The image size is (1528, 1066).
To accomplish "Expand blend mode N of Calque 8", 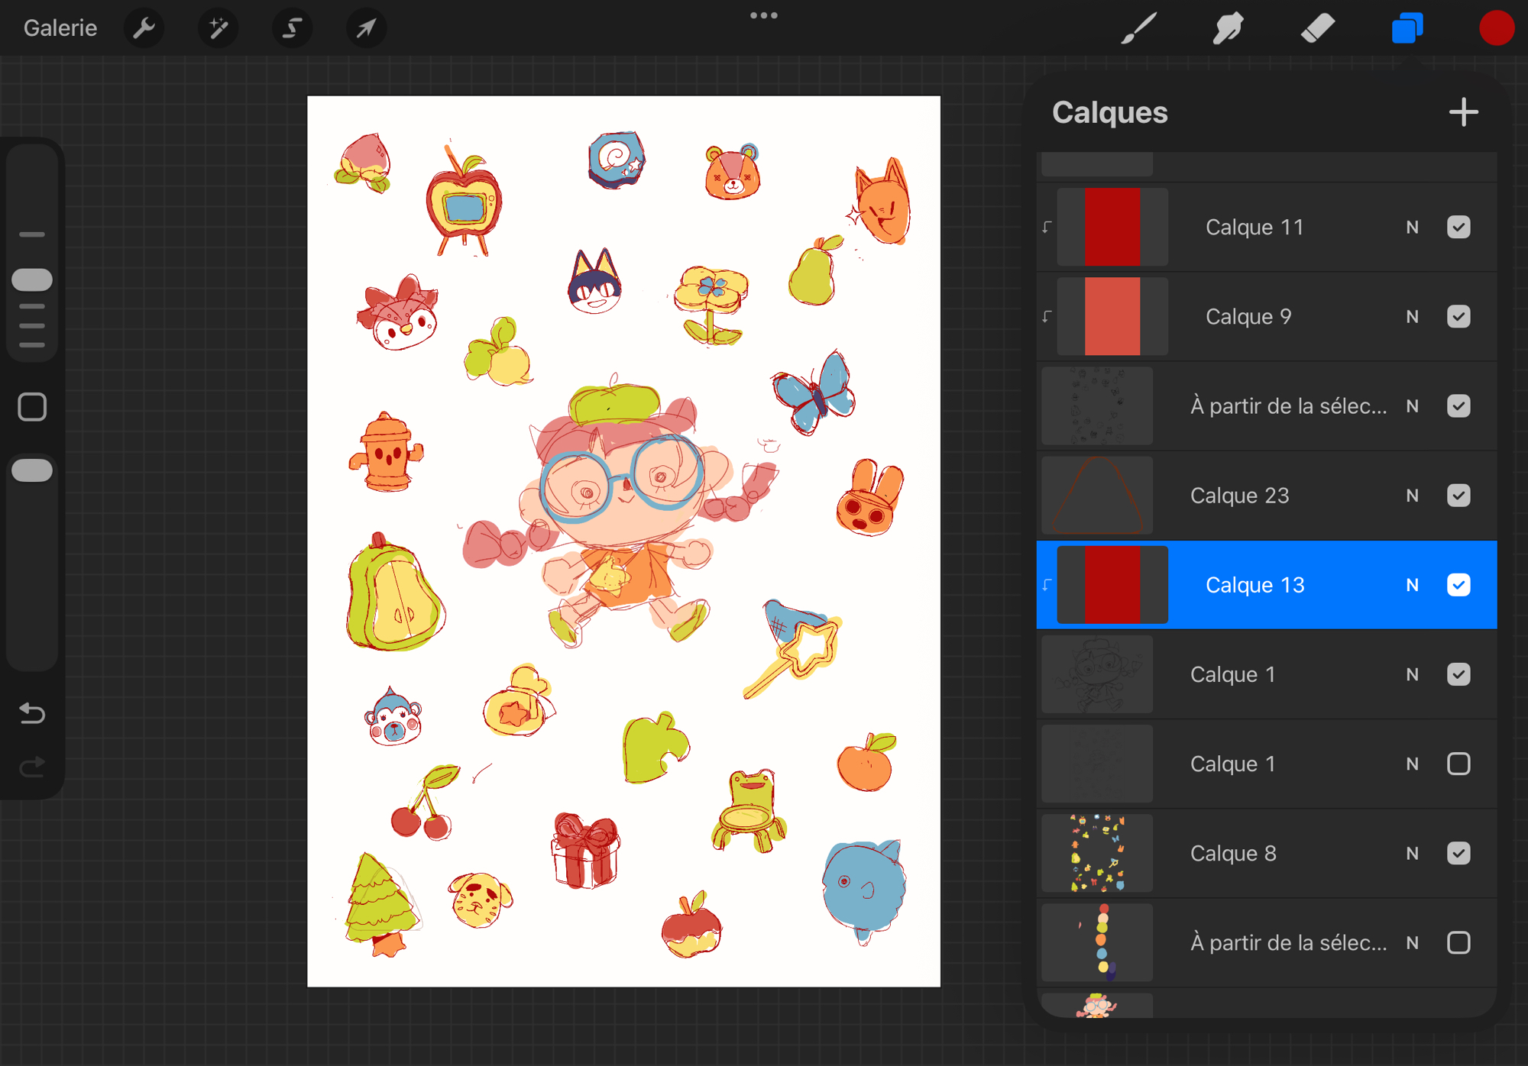I will 1412,854.
